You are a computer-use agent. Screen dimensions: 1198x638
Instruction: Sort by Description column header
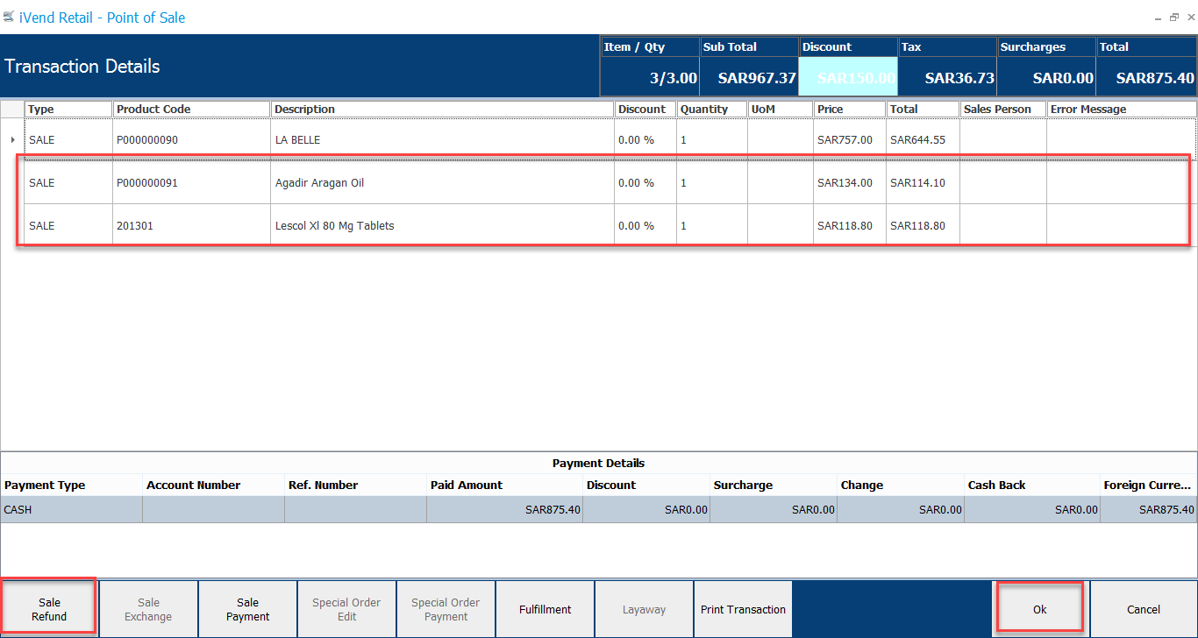tap(441, 109)
